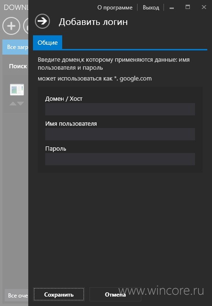Screen dimensions: 212x306
Task: Maximize the window using the square icon
Action: click(188, 7)
